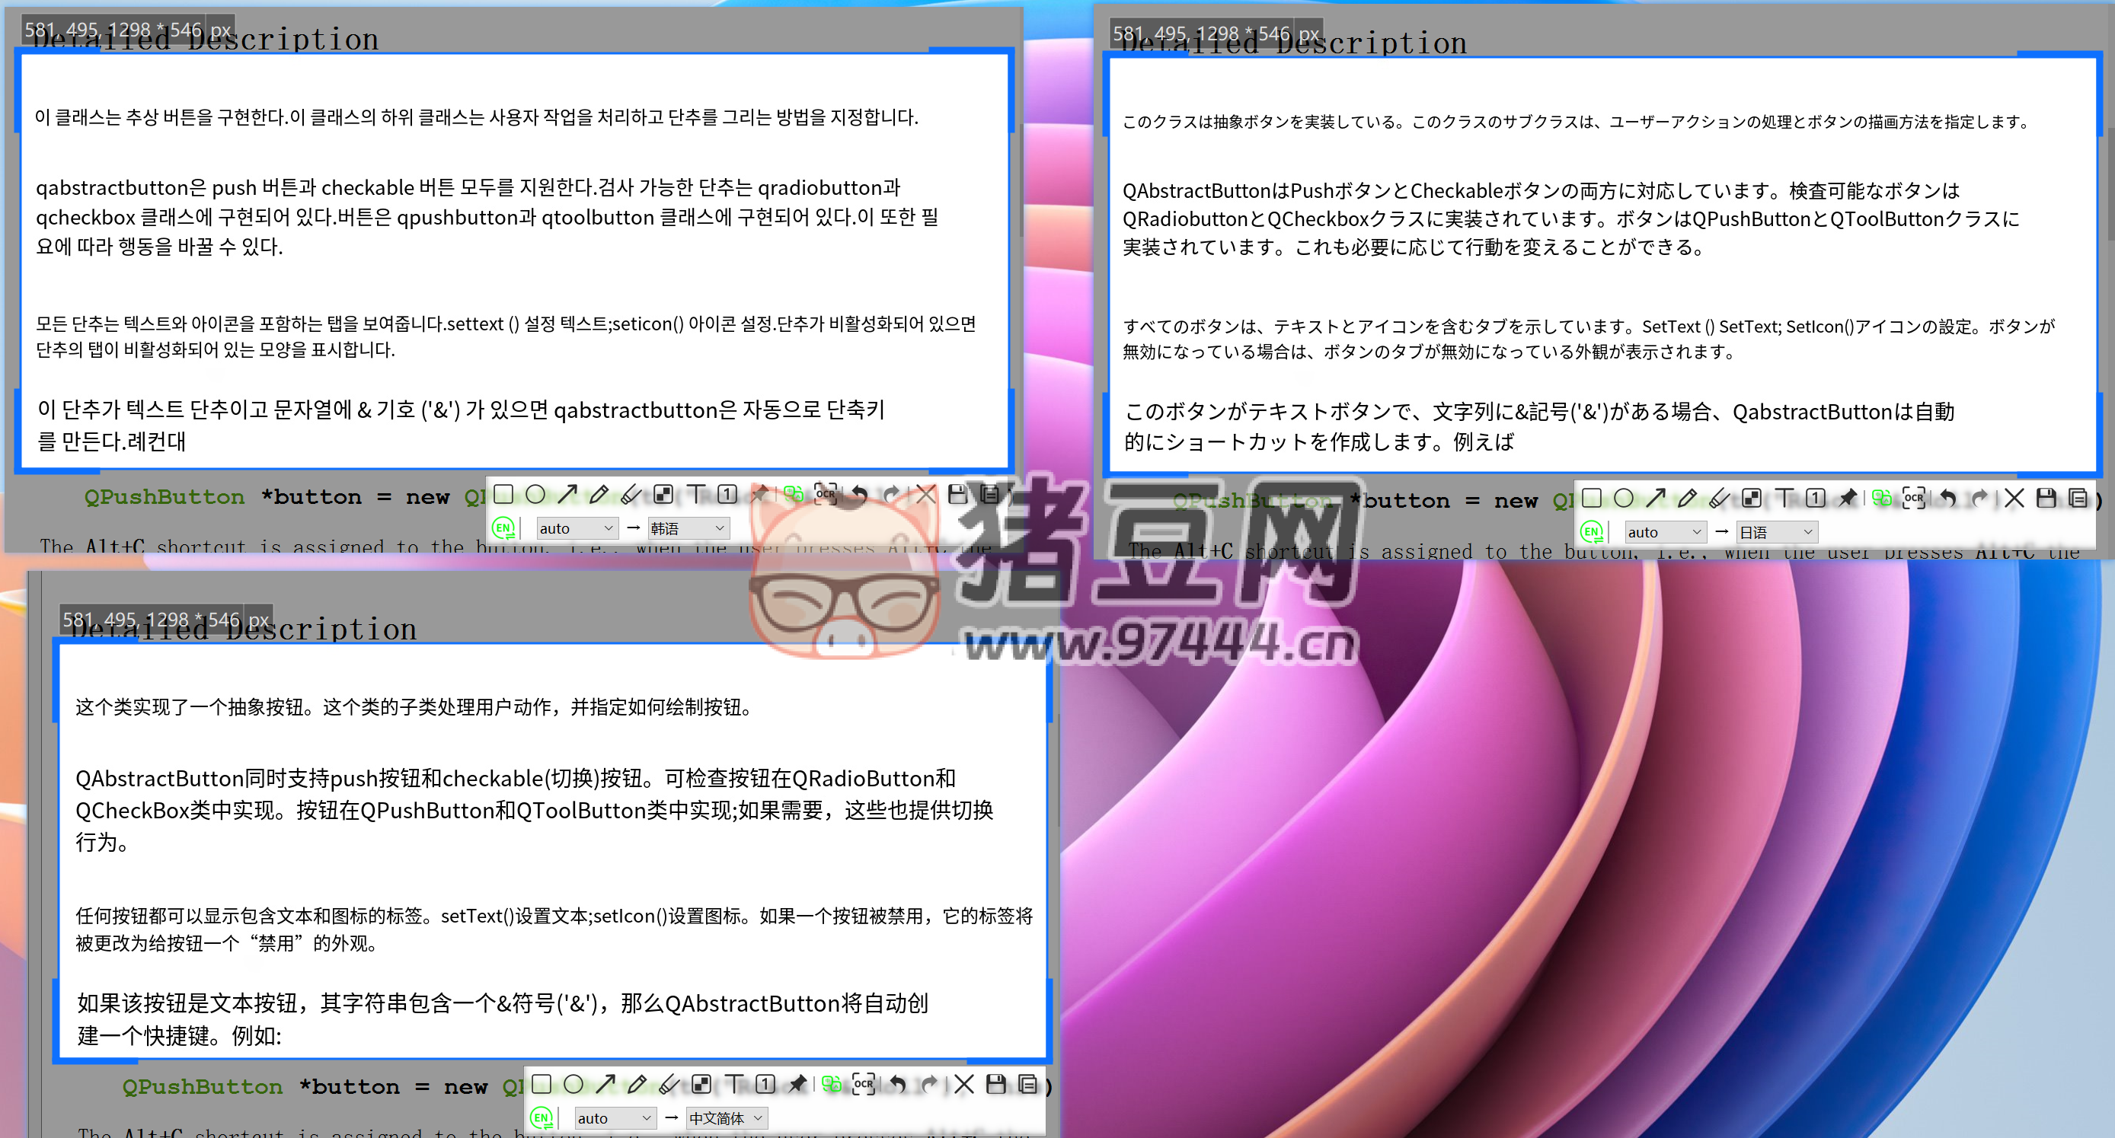Click text tool in the 中文简体 toolbar
Image resolution: width=2115 pixels, height=1138 pixels.
(x=734, y=1085)
